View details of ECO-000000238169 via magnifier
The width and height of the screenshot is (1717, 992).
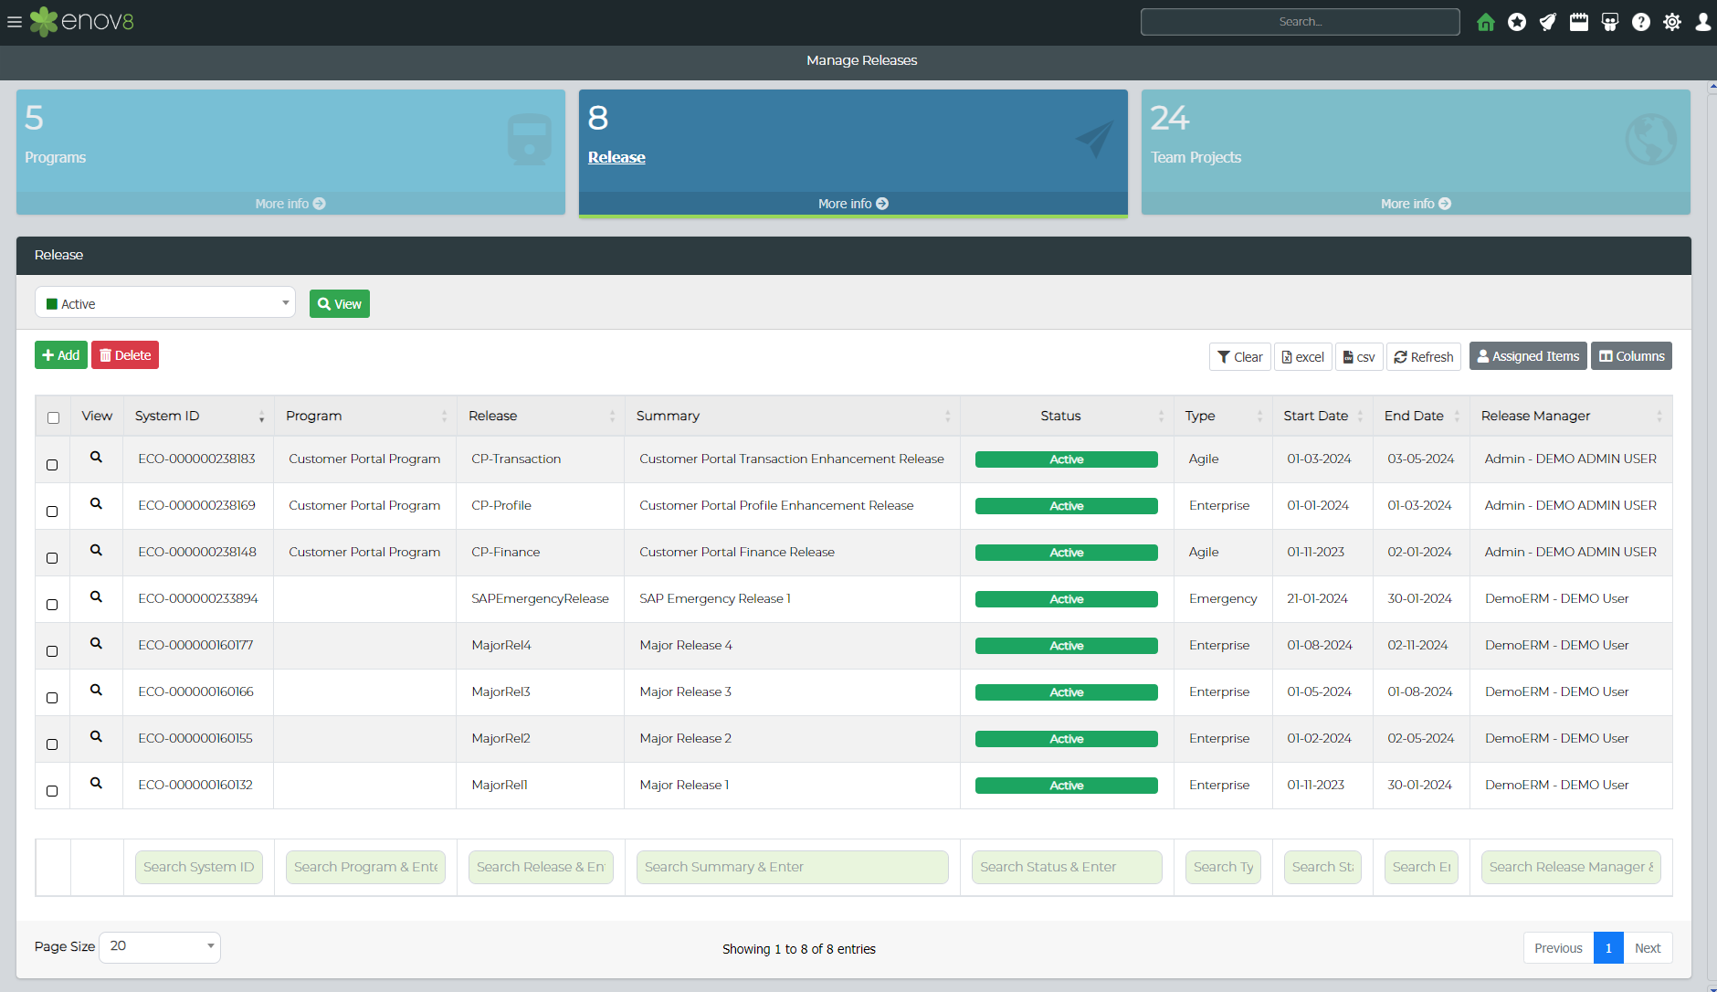click(x=96, y=504)
